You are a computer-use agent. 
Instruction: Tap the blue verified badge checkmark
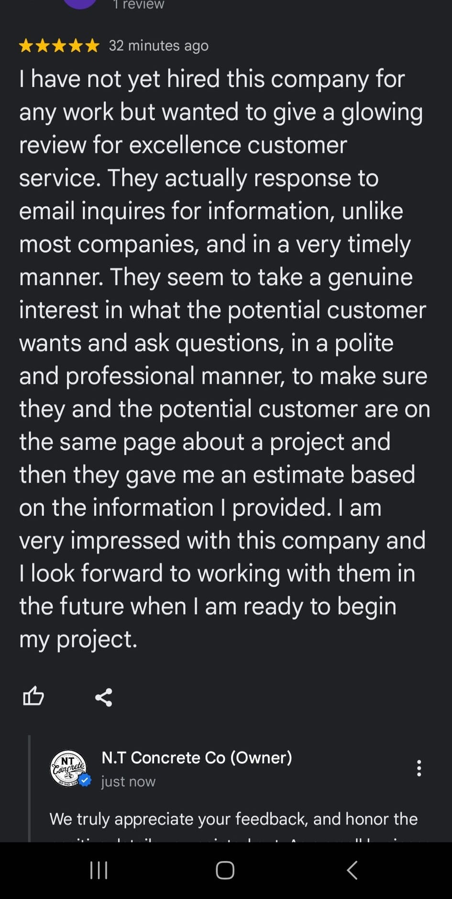coord(85,781)
